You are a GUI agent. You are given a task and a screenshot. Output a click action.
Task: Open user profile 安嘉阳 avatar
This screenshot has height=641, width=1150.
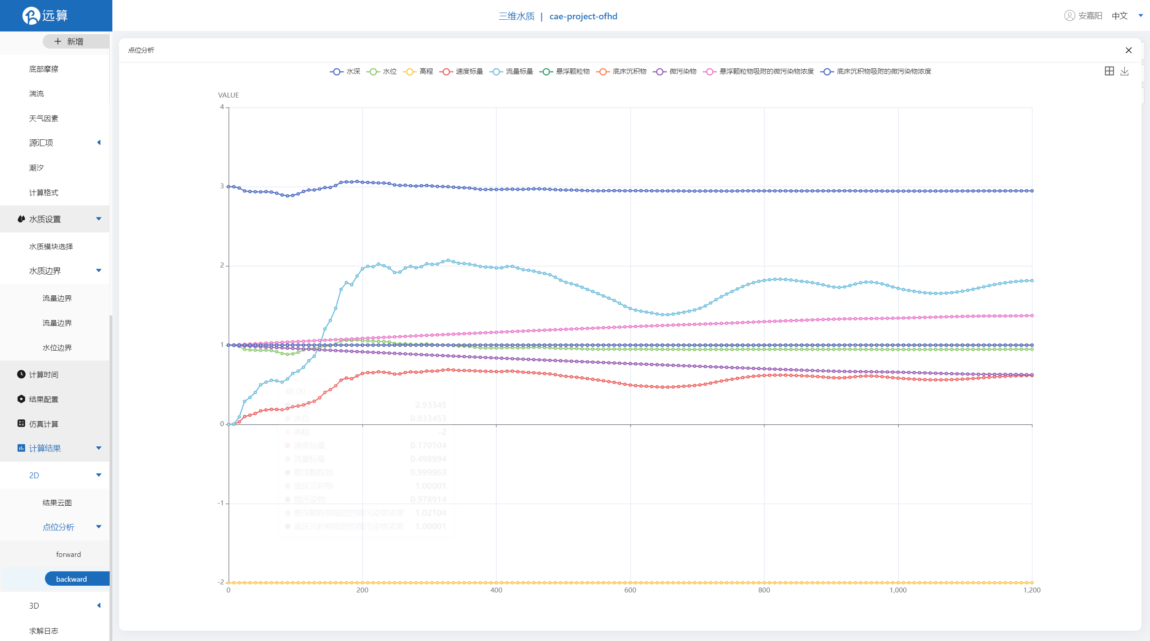1069,16
